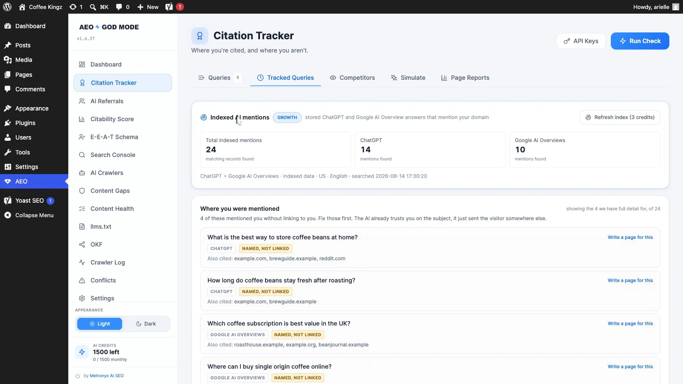Write a page for single origin coffee query

(x=630, y=367)
